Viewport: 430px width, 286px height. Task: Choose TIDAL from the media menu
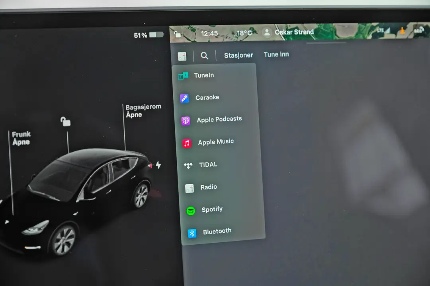[219, 165]
